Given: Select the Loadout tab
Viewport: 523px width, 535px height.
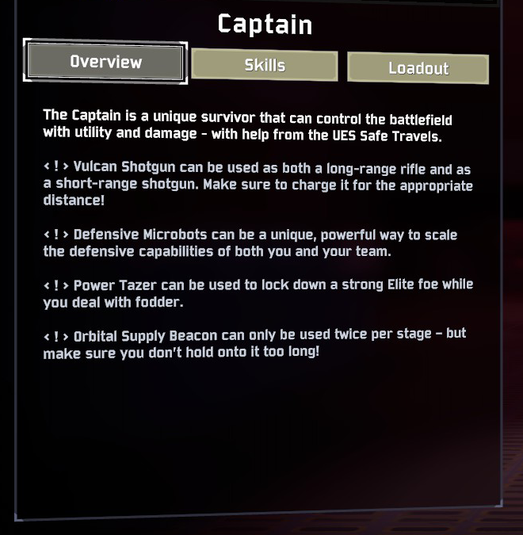Looking at the screenshot, I should [418, 68].
